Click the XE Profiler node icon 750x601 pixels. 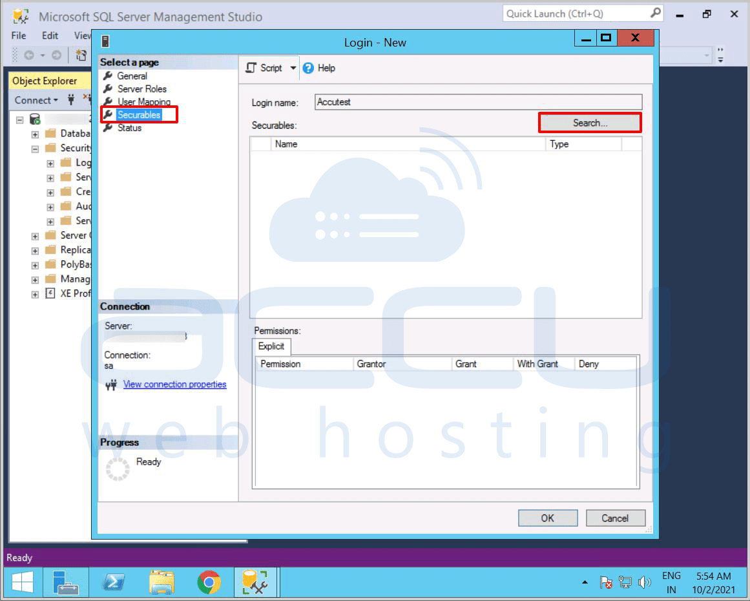[x=50, y=293]
